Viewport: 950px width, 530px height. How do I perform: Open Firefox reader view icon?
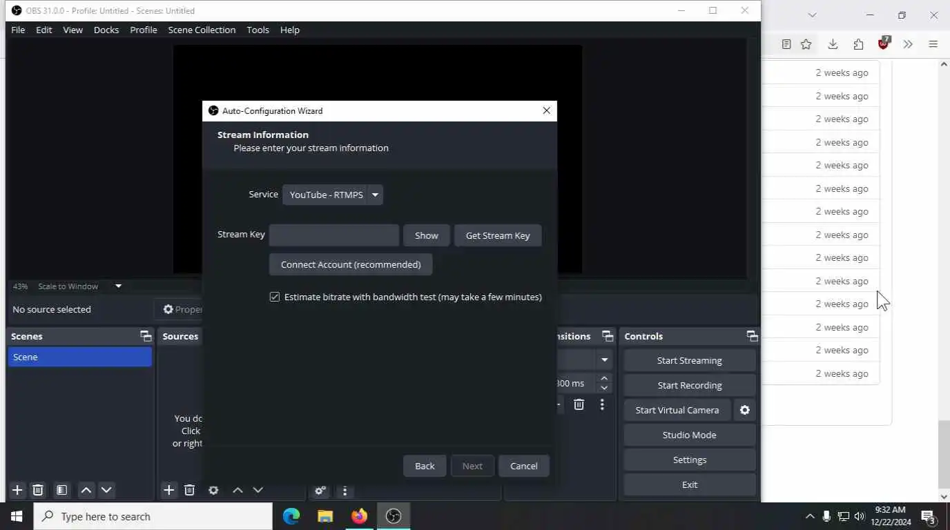(x=786, y=44)
